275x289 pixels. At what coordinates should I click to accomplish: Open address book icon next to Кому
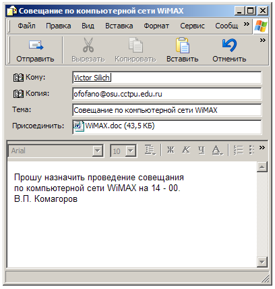[x=18, y=78]
